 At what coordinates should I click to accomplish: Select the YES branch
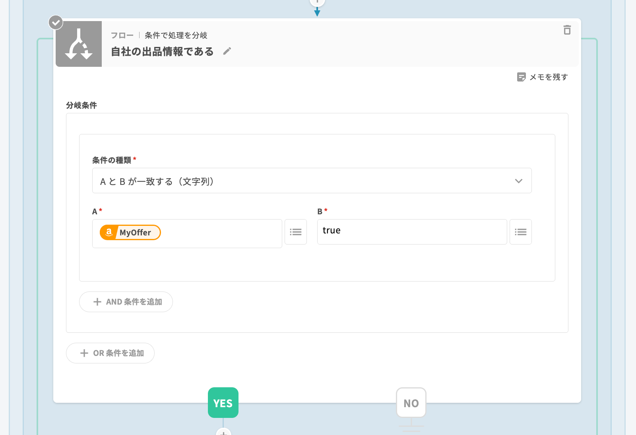tap(223, 403)
